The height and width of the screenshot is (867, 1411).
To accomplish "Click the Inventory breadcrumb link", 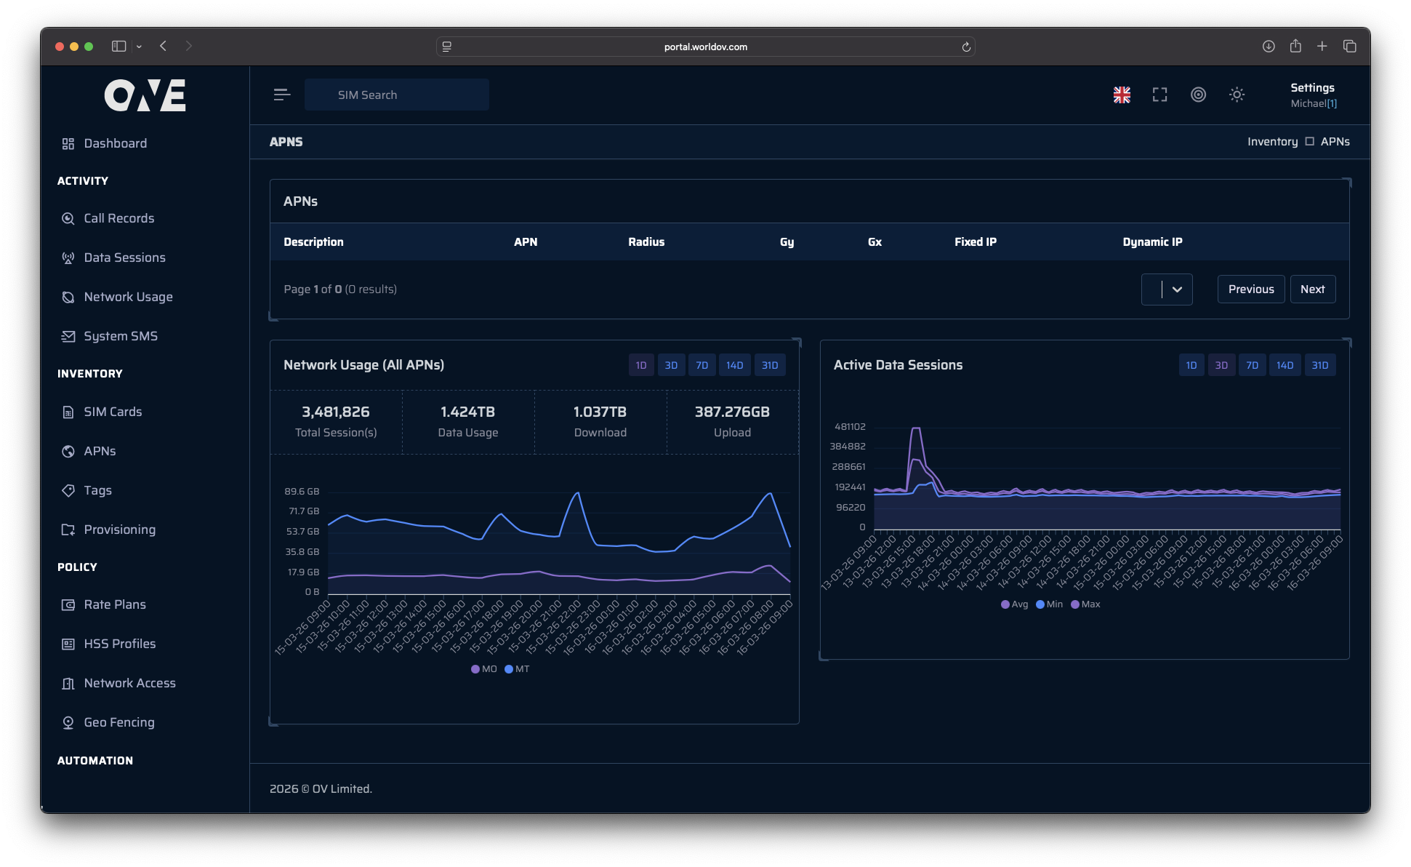I will 1272,142.
